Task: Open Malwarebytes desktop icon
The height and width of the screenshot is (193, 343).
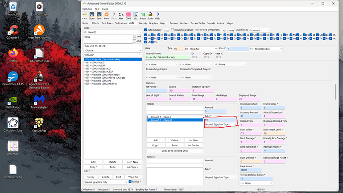Action: coord(39,101)
